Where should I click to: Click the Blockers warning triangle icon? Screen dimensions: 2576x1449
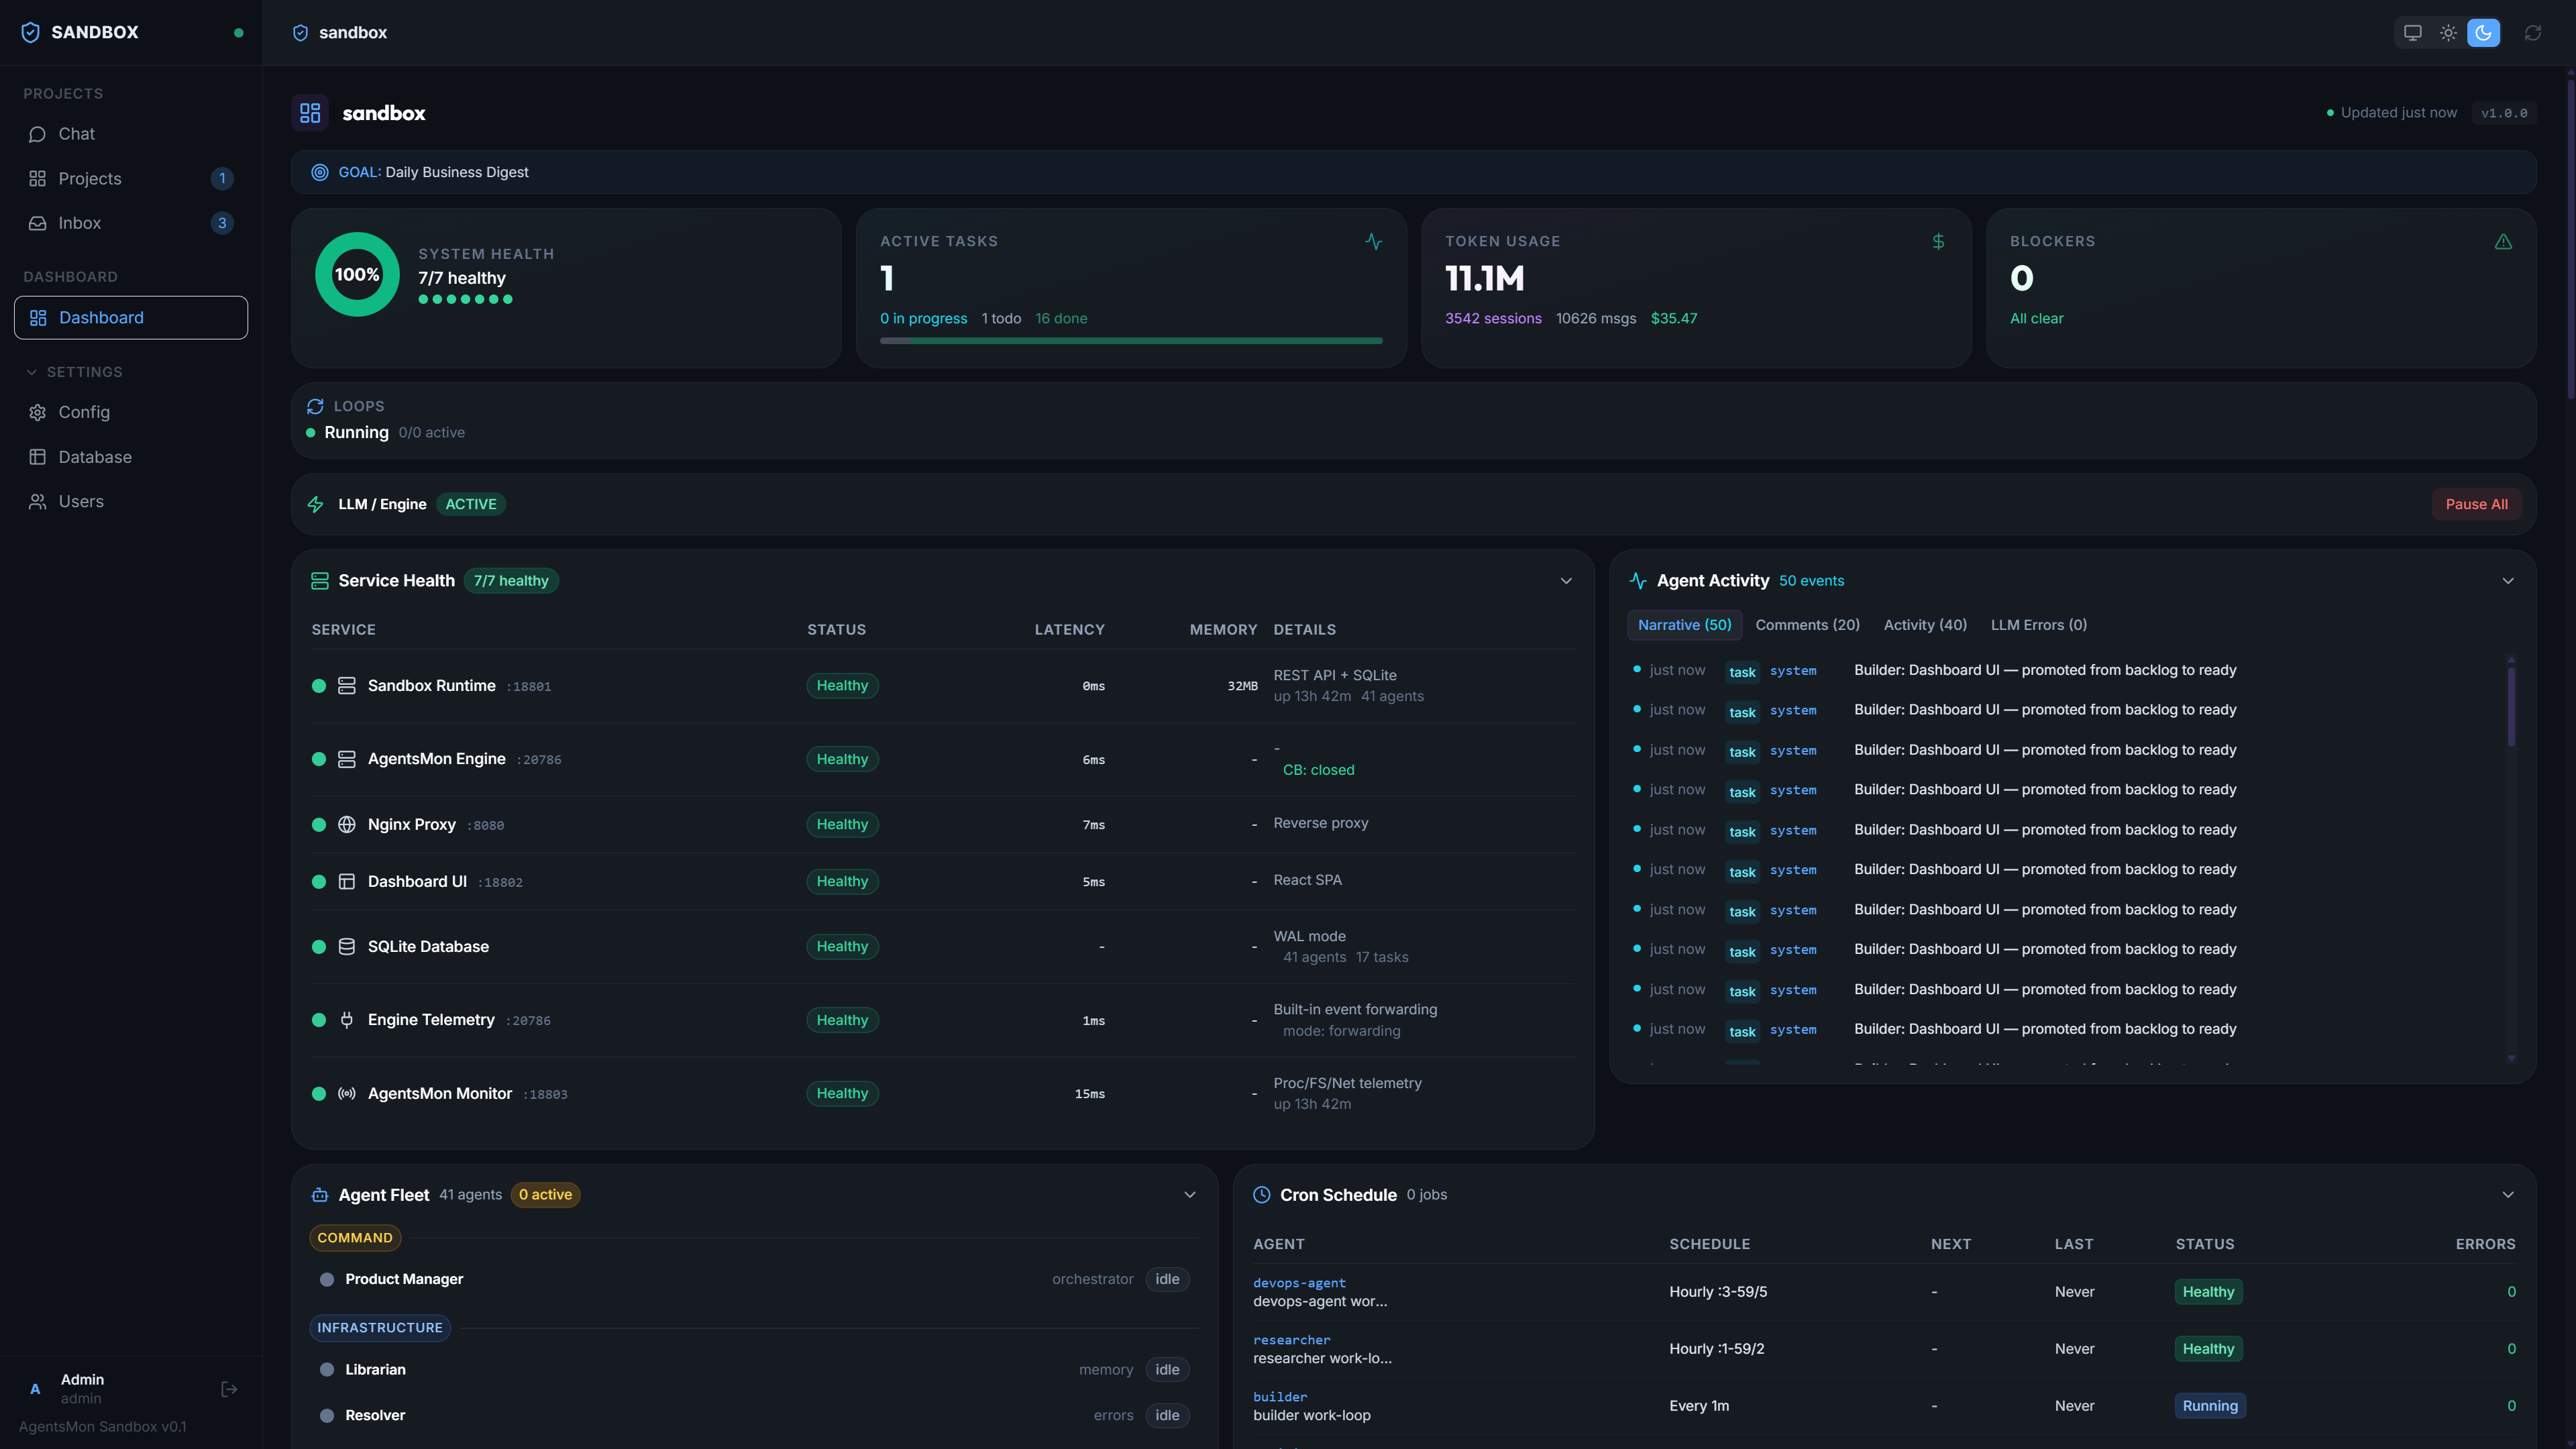[x=2503, y=242]
